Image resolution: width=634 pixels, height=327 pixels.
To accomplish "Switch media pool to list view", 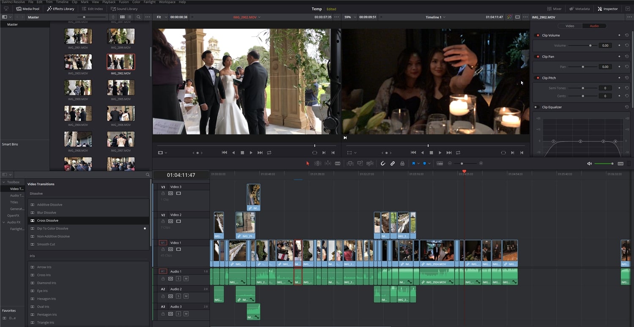I will (x=130, y=17).
